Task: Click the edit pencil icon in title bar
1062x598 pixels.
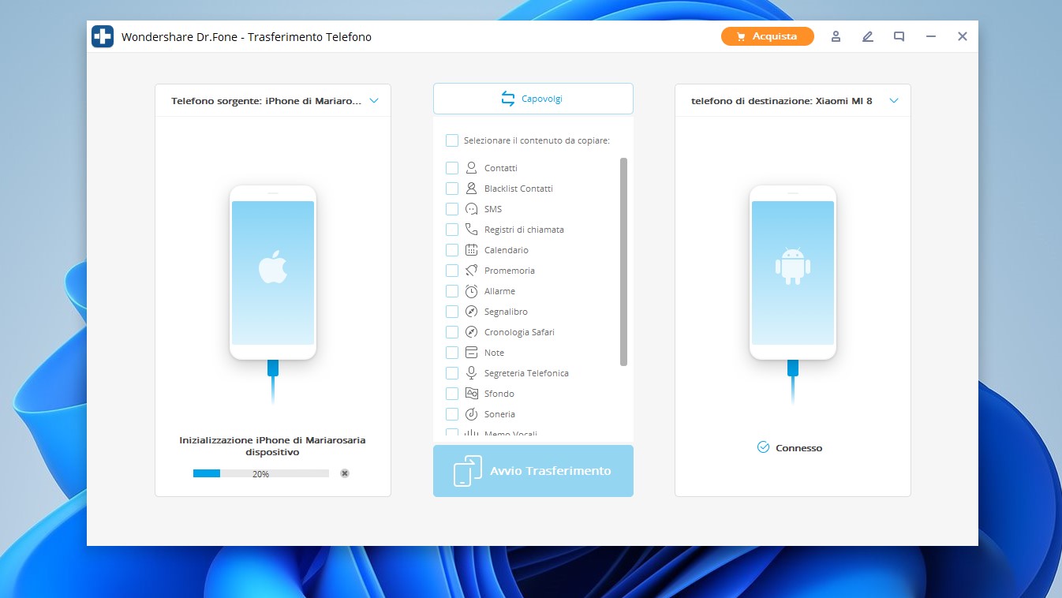Action: 868,36
